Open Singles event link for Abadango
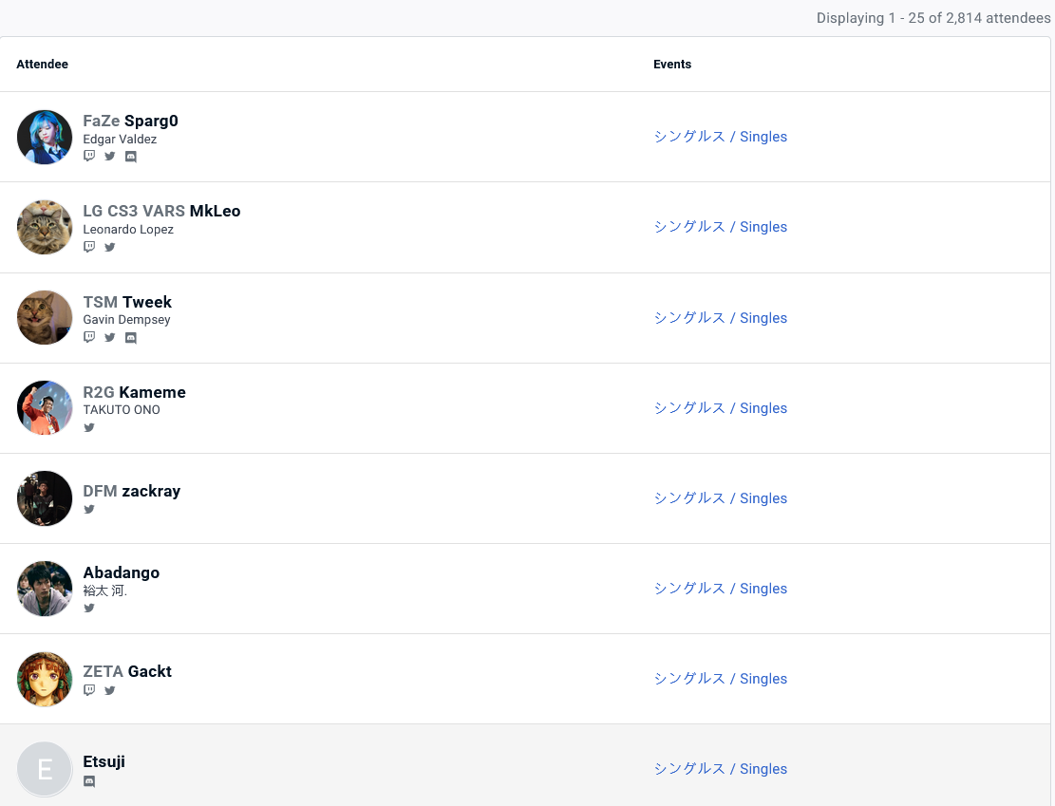The height and width of the screenshot is (806, 1055). [721, 588]
